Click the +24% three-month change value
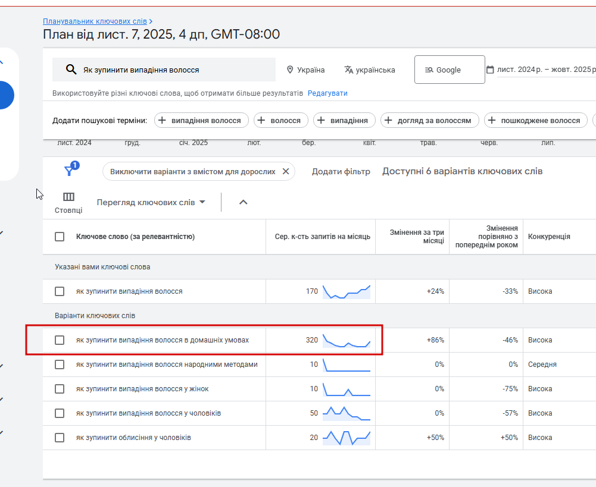This screenshot has width=596, height=487. [435, 291]
